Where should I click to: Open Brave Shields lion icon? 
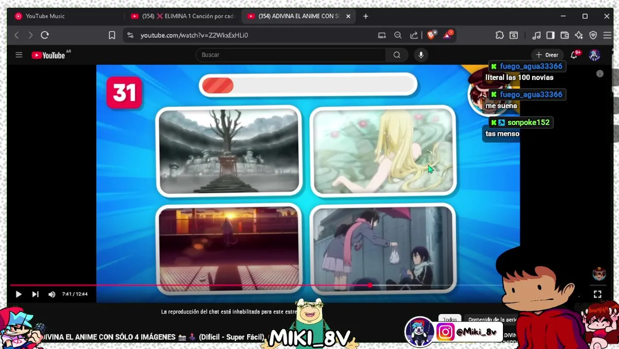pos(431,35)
